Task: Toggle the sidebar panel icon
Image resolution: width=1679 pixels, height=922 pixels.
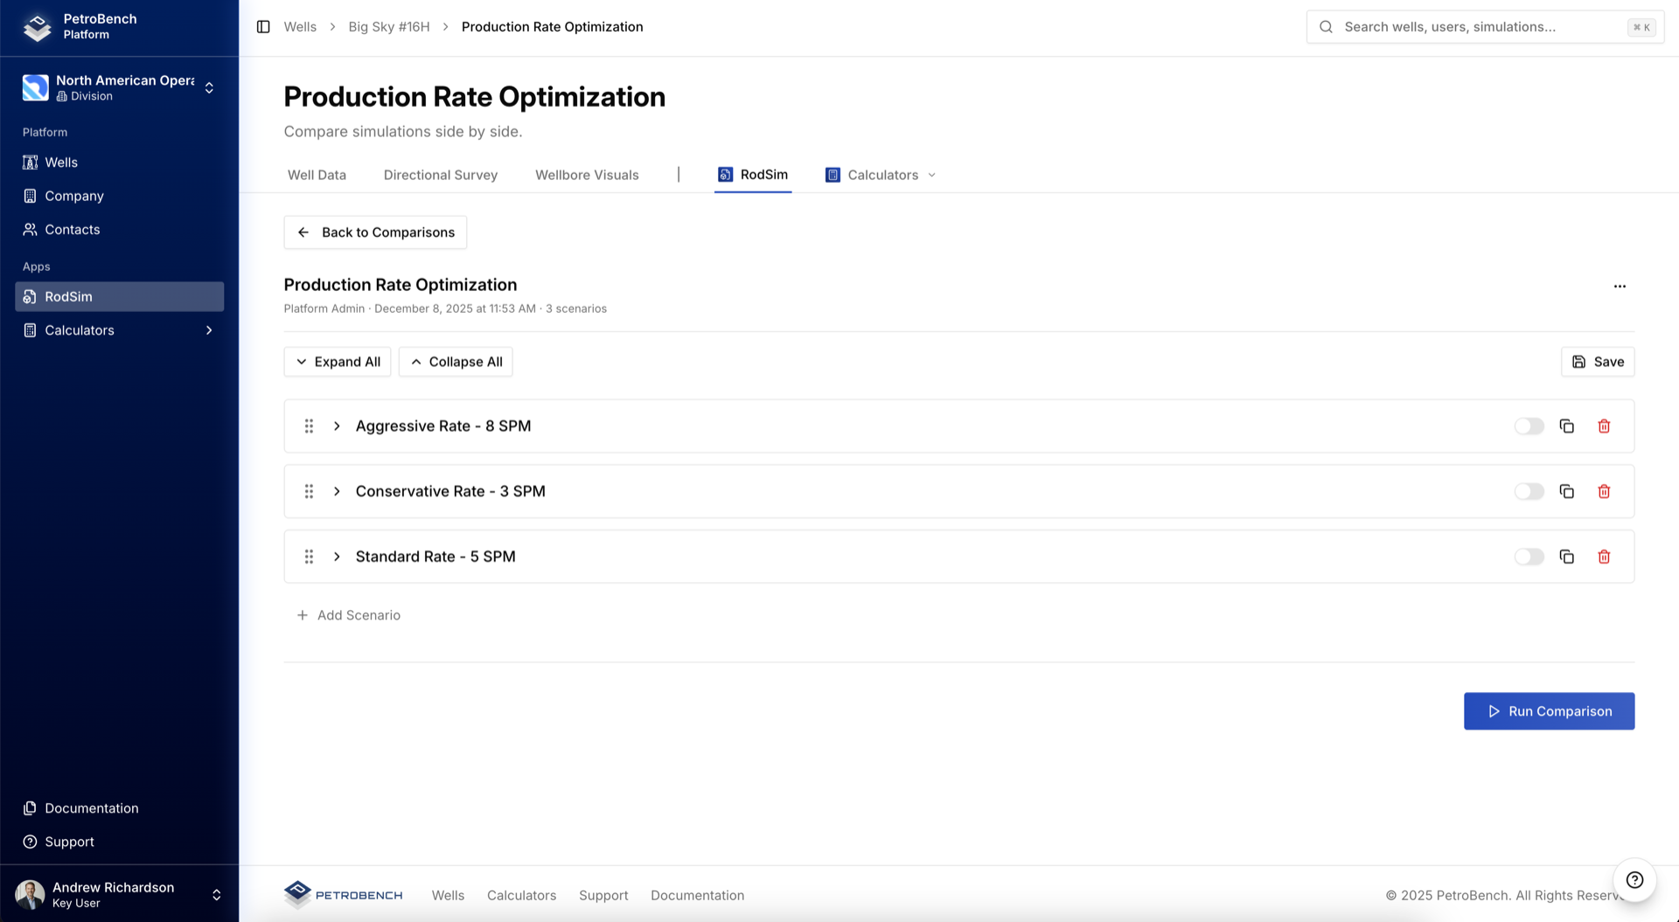Action: (x=263, y=27)
